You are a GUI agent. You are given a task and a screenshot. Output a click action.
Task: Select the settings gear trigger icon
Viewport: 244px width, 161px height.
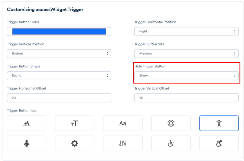[x=75, y=143]
